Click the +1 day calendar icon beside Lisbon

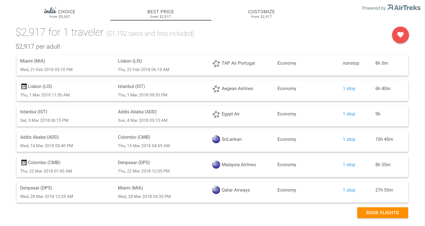coord(24,86)
